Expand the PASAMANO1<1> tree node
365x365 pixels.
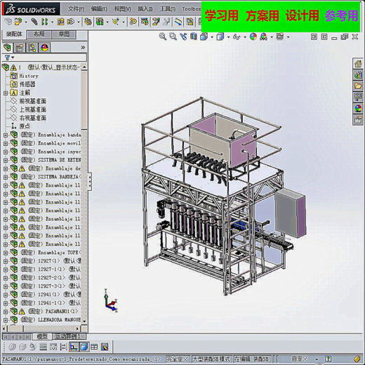coord(6,312)
